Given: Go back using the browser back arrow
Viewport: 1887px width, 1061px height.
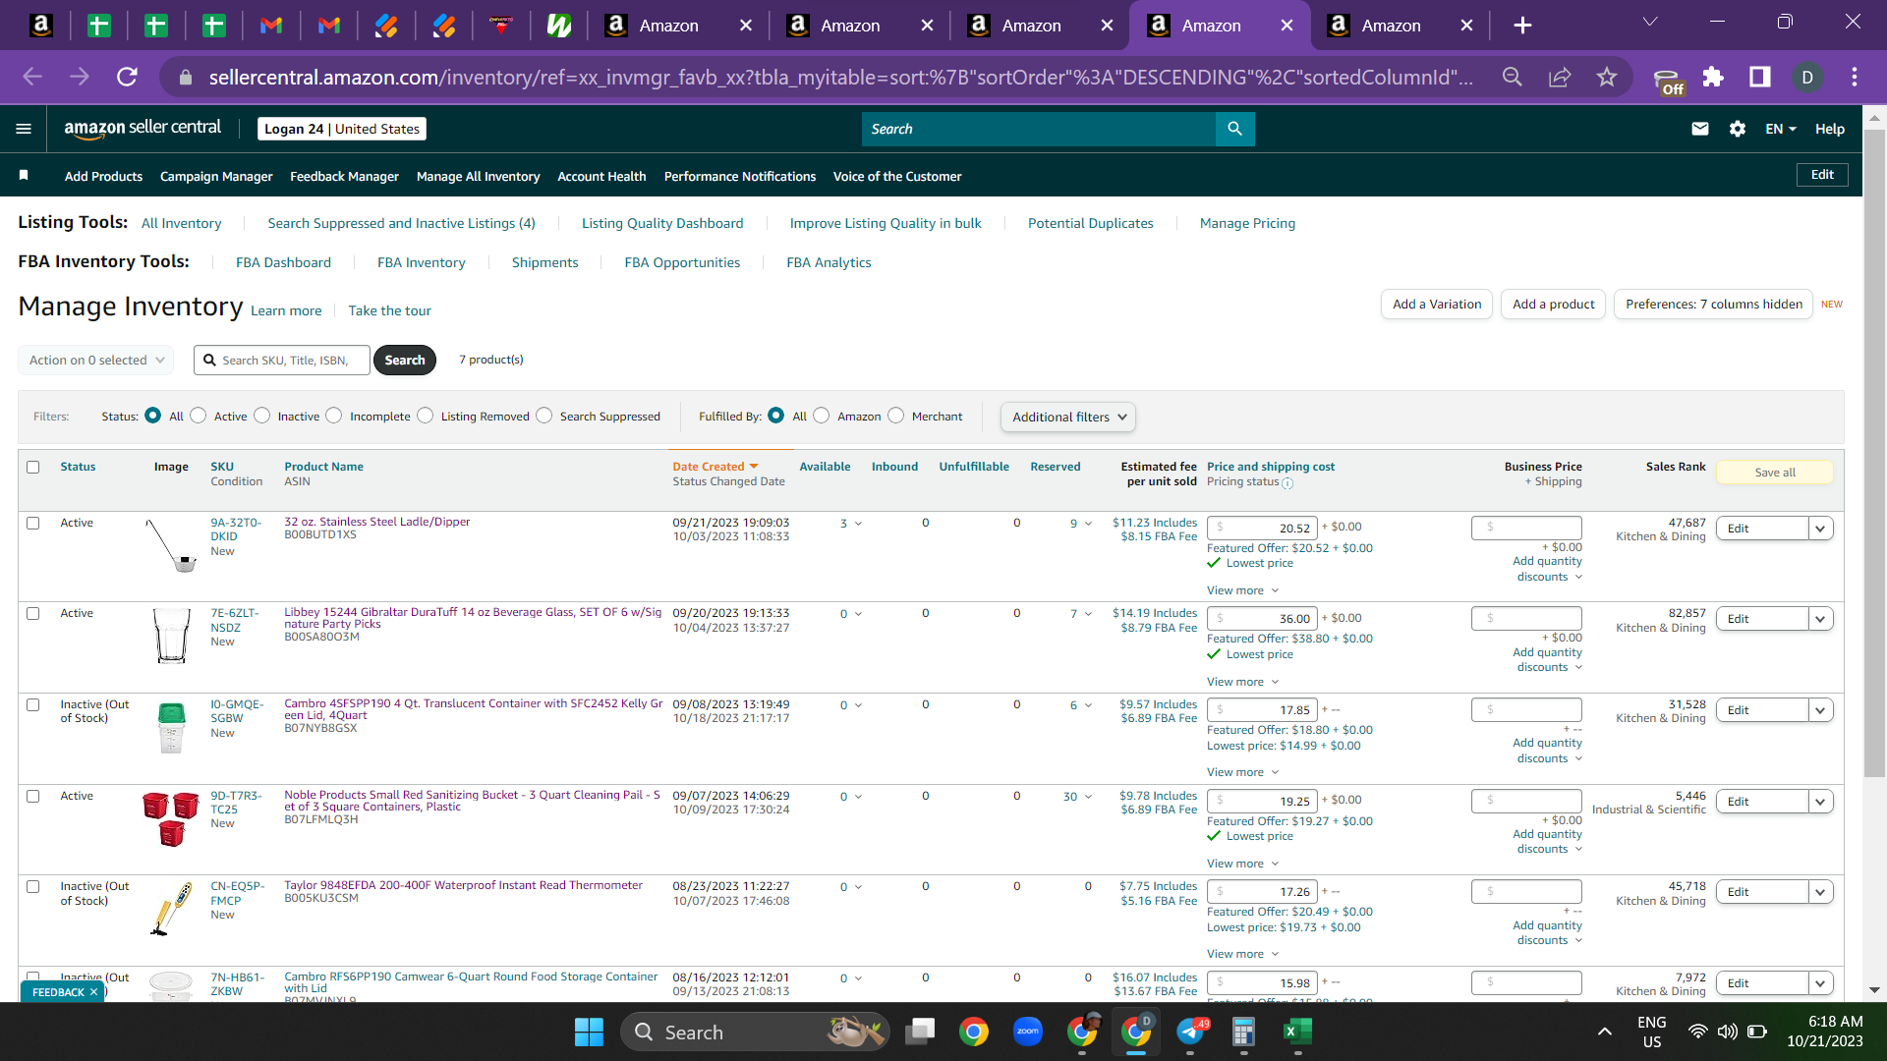Looking at the screenshot, I should pos(32,77).
